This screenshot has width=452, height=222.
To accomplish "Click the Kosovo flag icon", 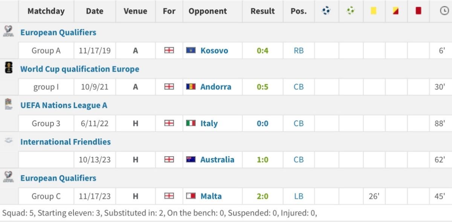I will coord(191,50).
